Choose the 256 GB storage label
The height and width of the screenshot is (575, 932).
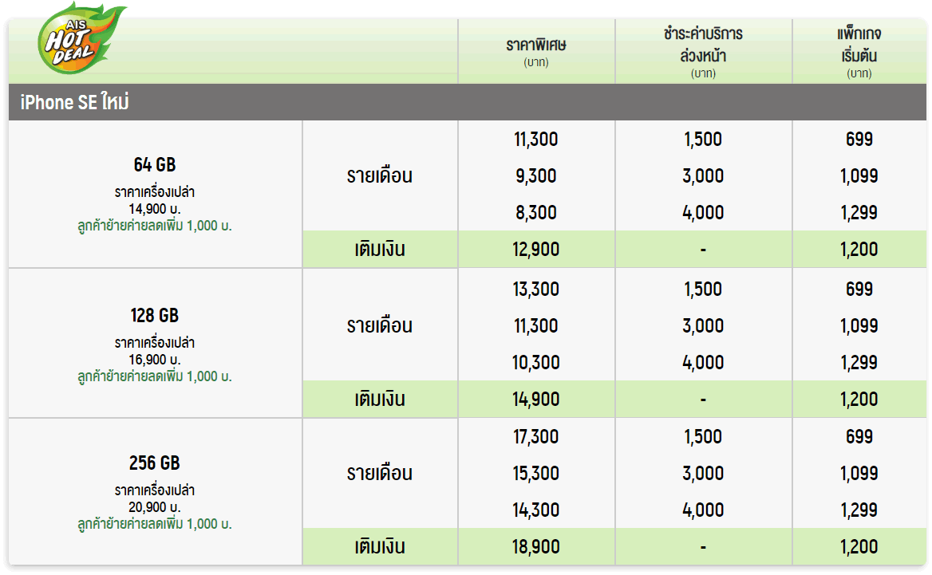click(x=155, y=463)
